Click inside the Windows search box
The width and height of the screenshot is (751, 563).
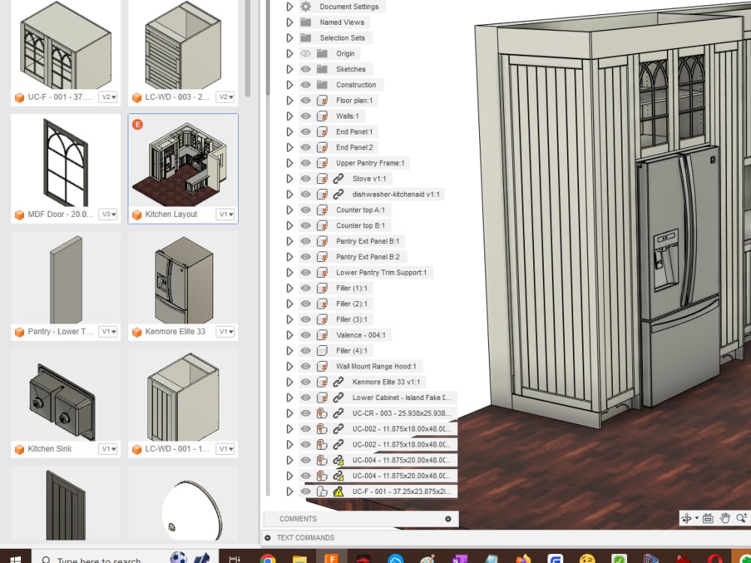click(105, 558)
